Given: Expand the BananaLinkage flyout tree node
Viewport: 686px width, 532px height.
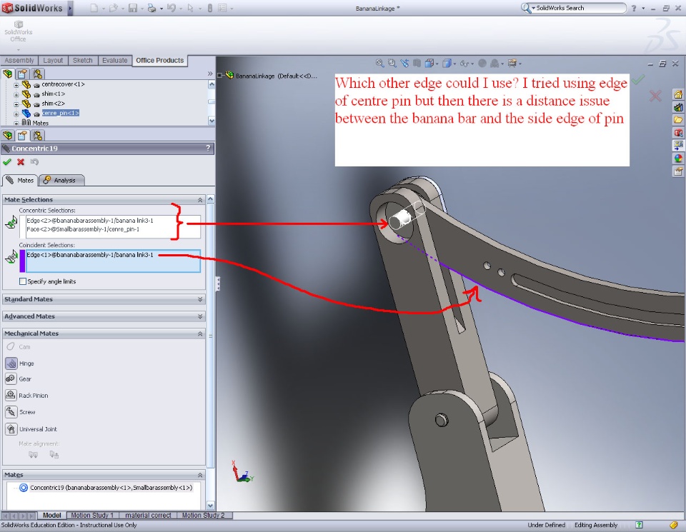Looking at the screenshot, I should [x=220, y=76].
